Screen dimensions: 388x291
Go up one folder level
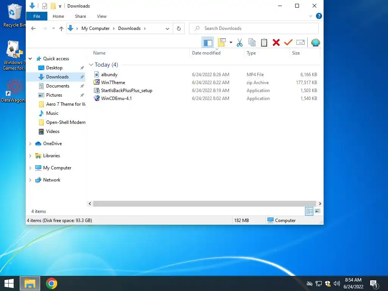coord(61,28)
